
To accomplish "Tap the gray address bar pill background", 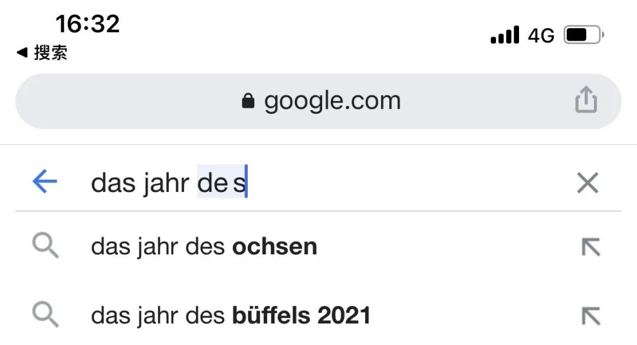I will click(318, 101).
